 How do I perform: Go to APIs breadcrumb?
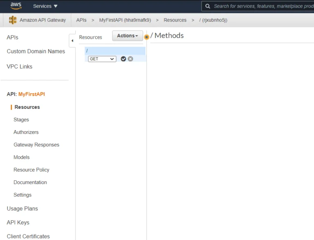click(81, 20)
